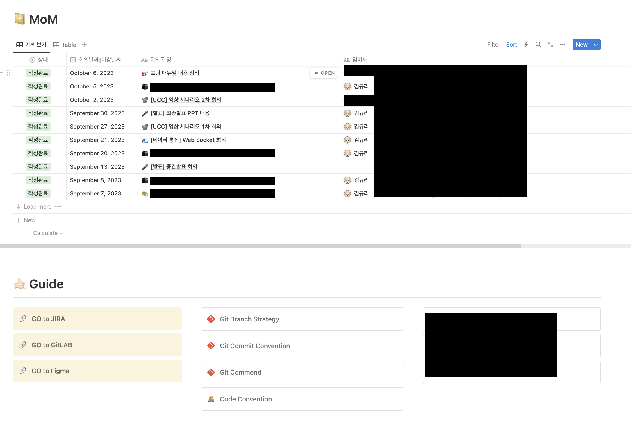Viewport: 631px width, 427px height.
Task: Click 작성완료 status tag for October 5
Action: point(38,86)
